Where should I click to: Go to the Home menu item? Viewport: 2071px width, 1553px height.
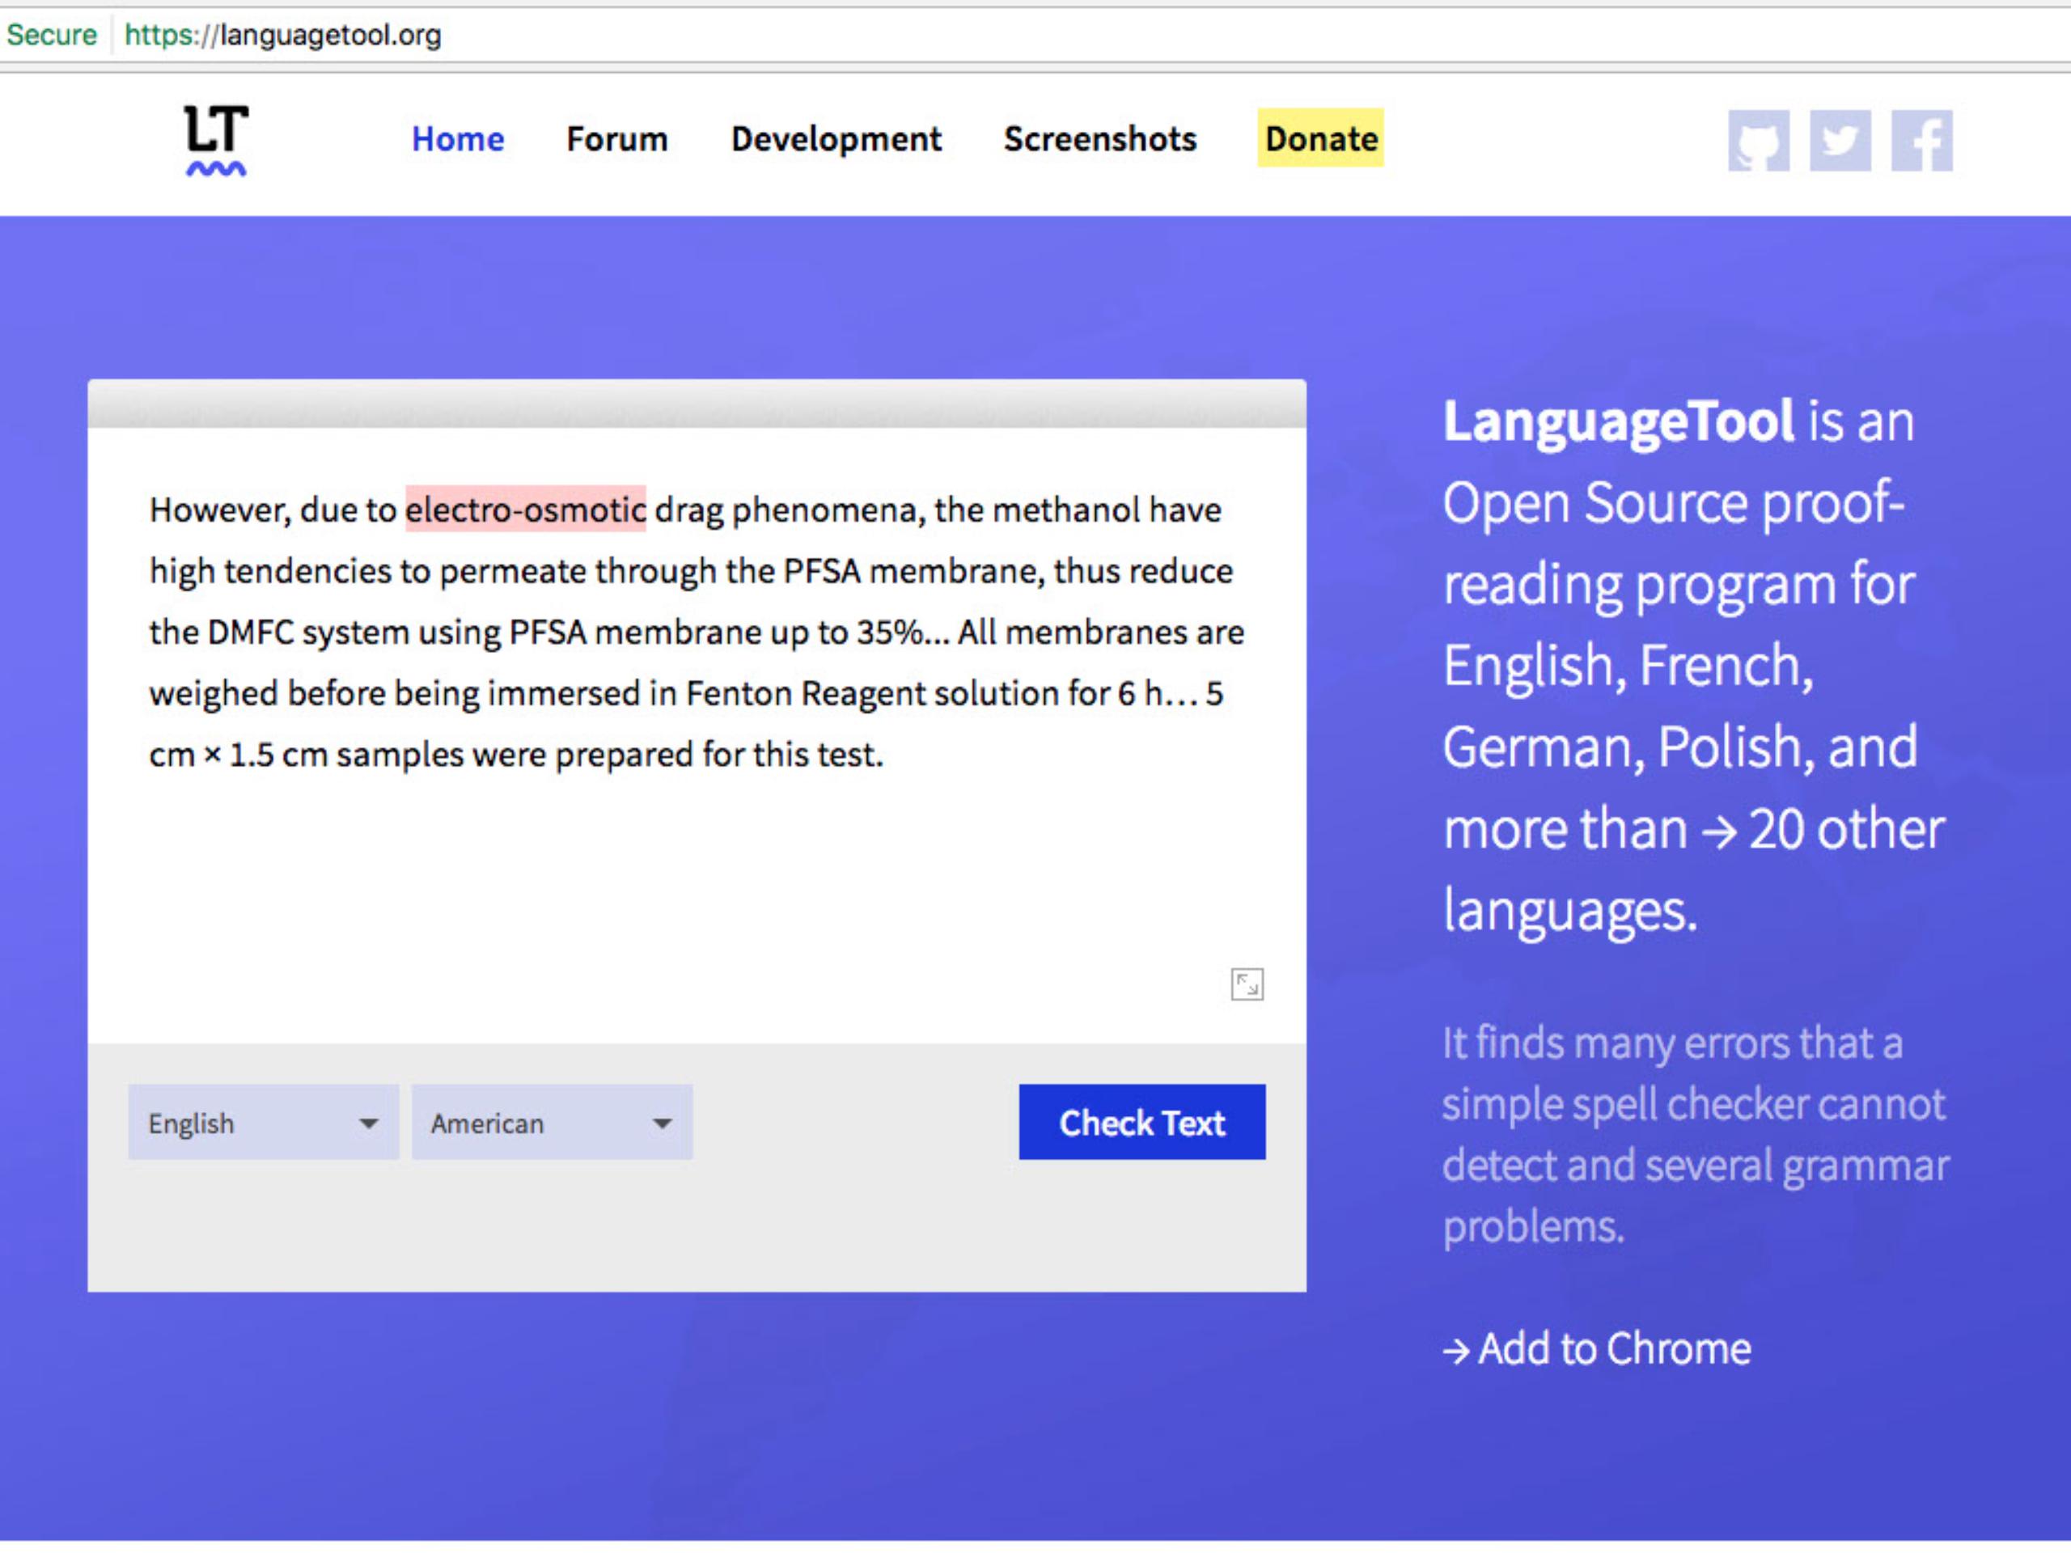[458, 138]
